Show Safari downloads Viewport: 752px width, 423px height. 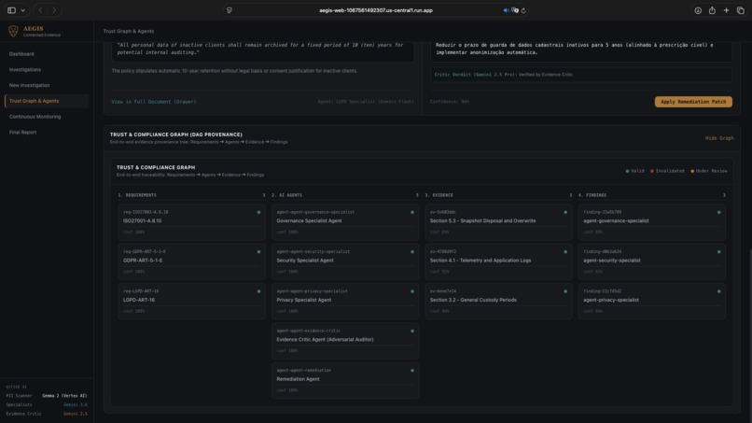pos(698,10)
